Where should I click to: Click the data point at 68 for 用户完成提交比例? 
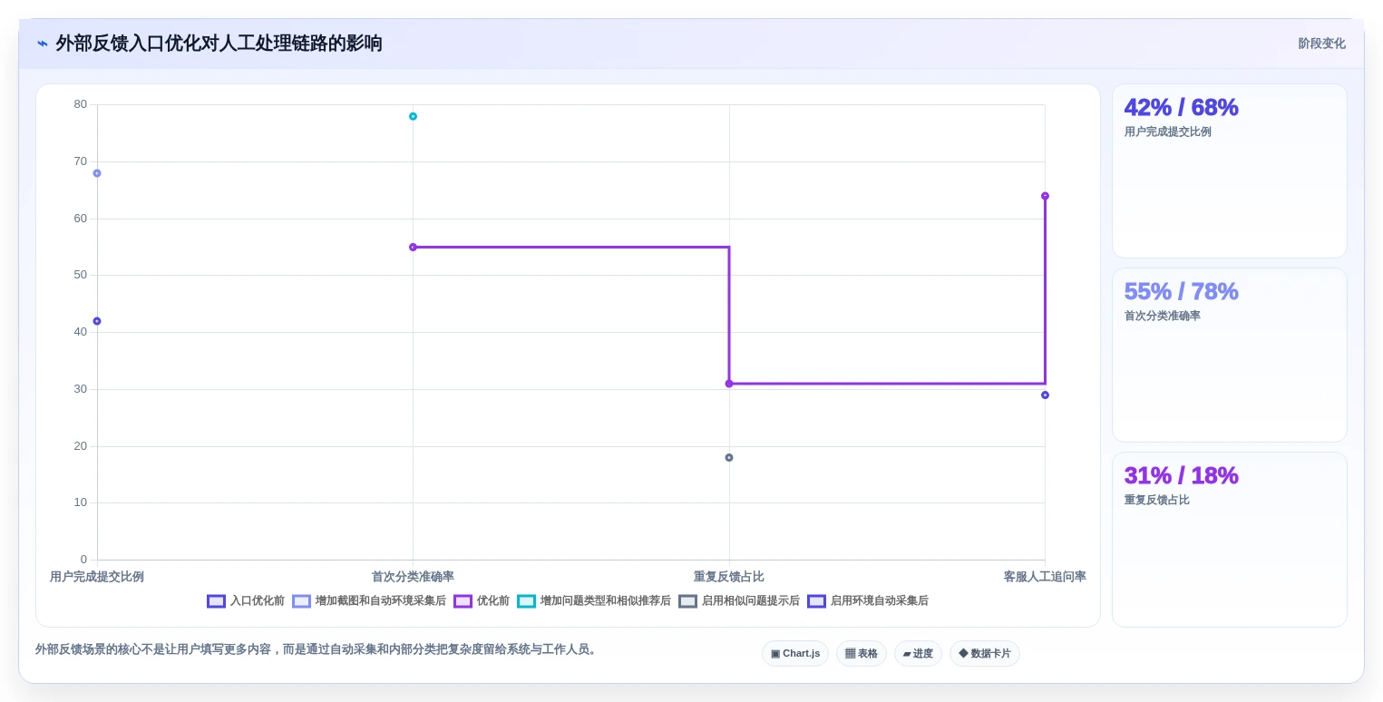click(97, 173)
